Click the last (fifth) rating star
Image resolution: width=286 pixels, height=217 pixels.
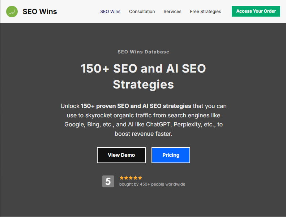tap(140, 178)
